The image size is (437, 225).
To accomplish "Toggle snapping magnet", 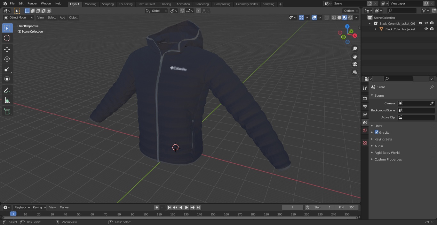I will [182, 11].
